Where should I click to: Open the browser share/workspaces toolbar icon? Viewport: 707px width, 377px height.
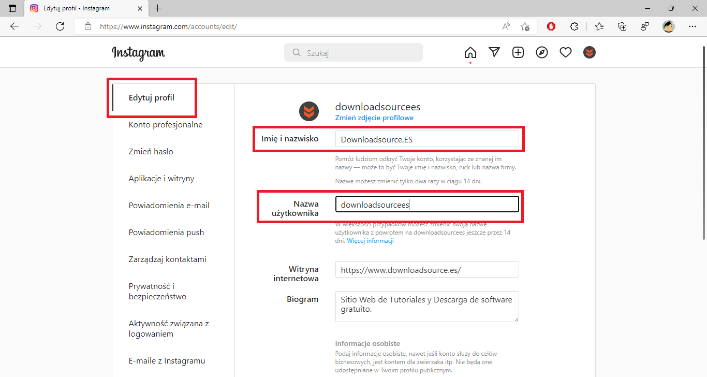645,26
